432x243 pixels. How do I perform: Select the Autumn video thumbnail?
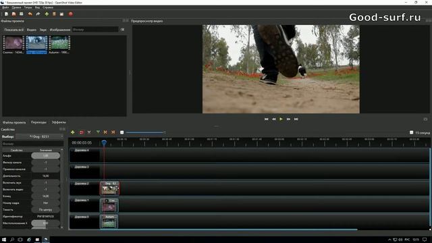pyautogui.click(x=59, y=45)
